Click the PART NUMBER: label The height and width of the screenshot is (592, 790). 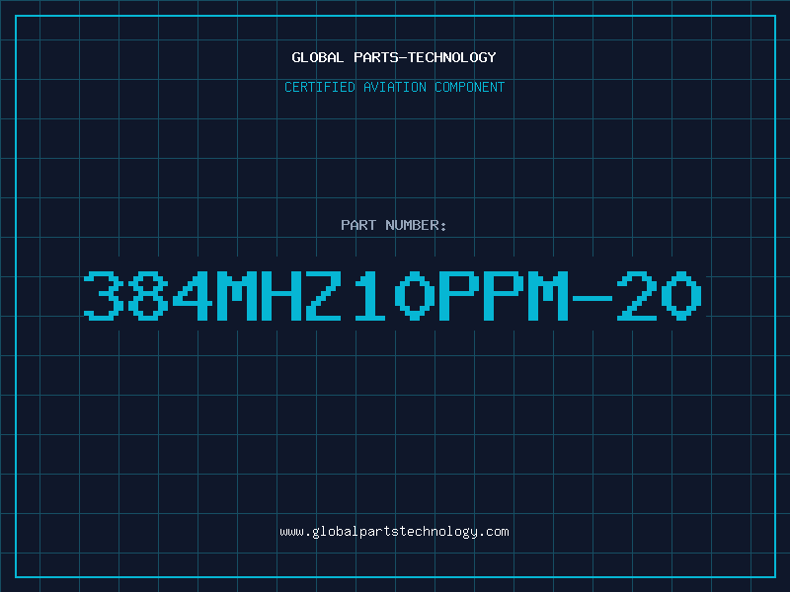coord(394,225)
